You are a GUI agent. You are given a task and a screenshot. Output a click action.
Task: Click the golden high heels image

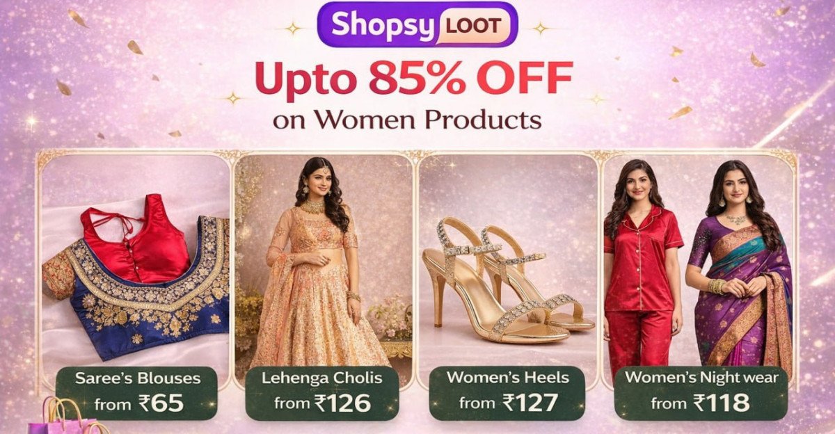tap(507, 280)
